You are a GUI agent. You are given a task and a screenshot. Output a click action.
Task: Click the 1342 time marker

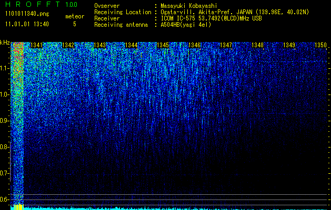coord(68,45)
